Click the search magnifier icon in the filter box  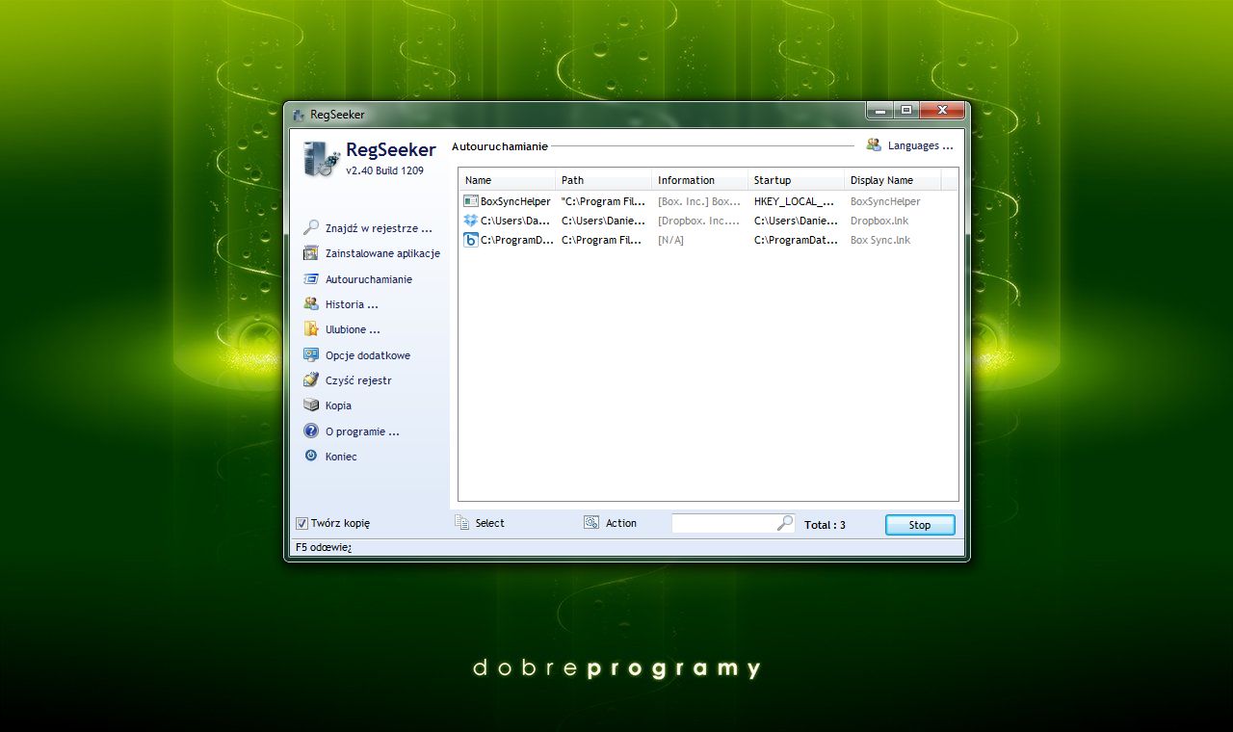(785, 523)
